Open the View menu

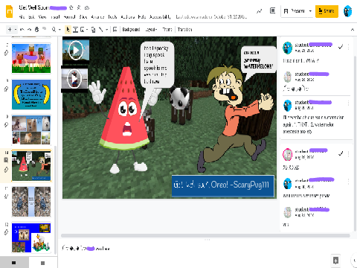(x=42, y=17)
